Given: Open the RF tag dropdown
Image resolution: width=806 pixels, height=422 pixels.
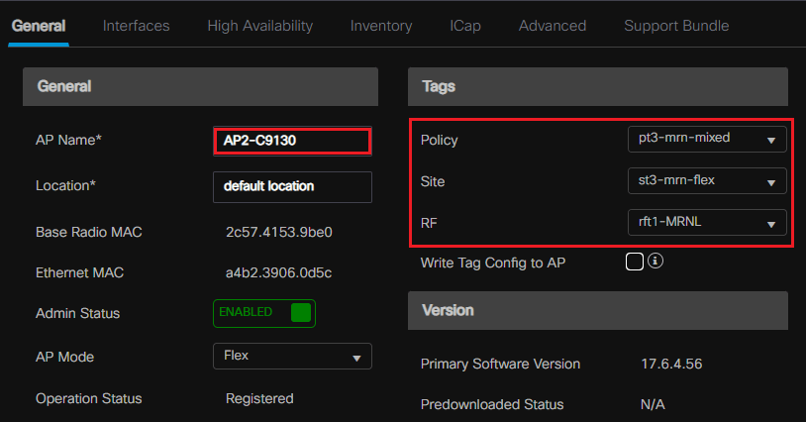Looking at the screenshot, I should click(x=707, y=224).
